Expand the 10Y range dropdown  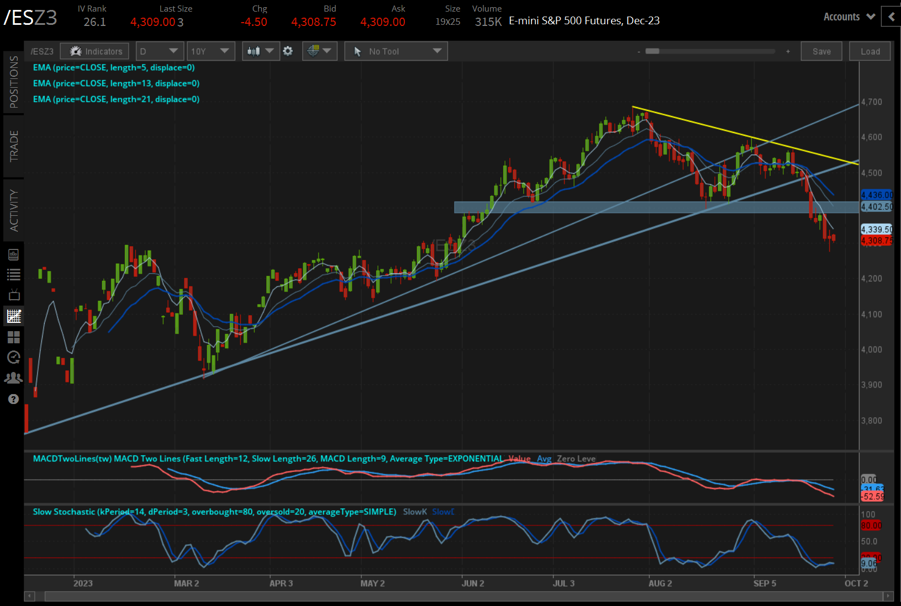pos(210,51)
